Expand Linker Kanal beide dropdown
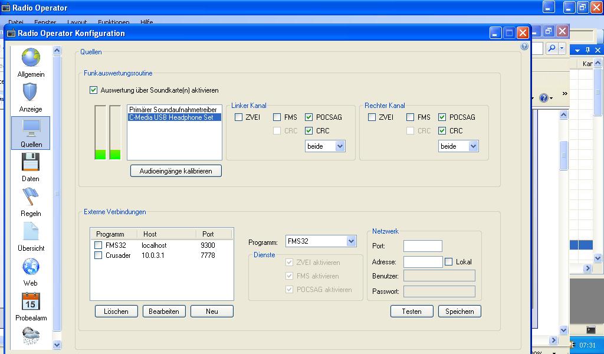 tap(339, 146)
